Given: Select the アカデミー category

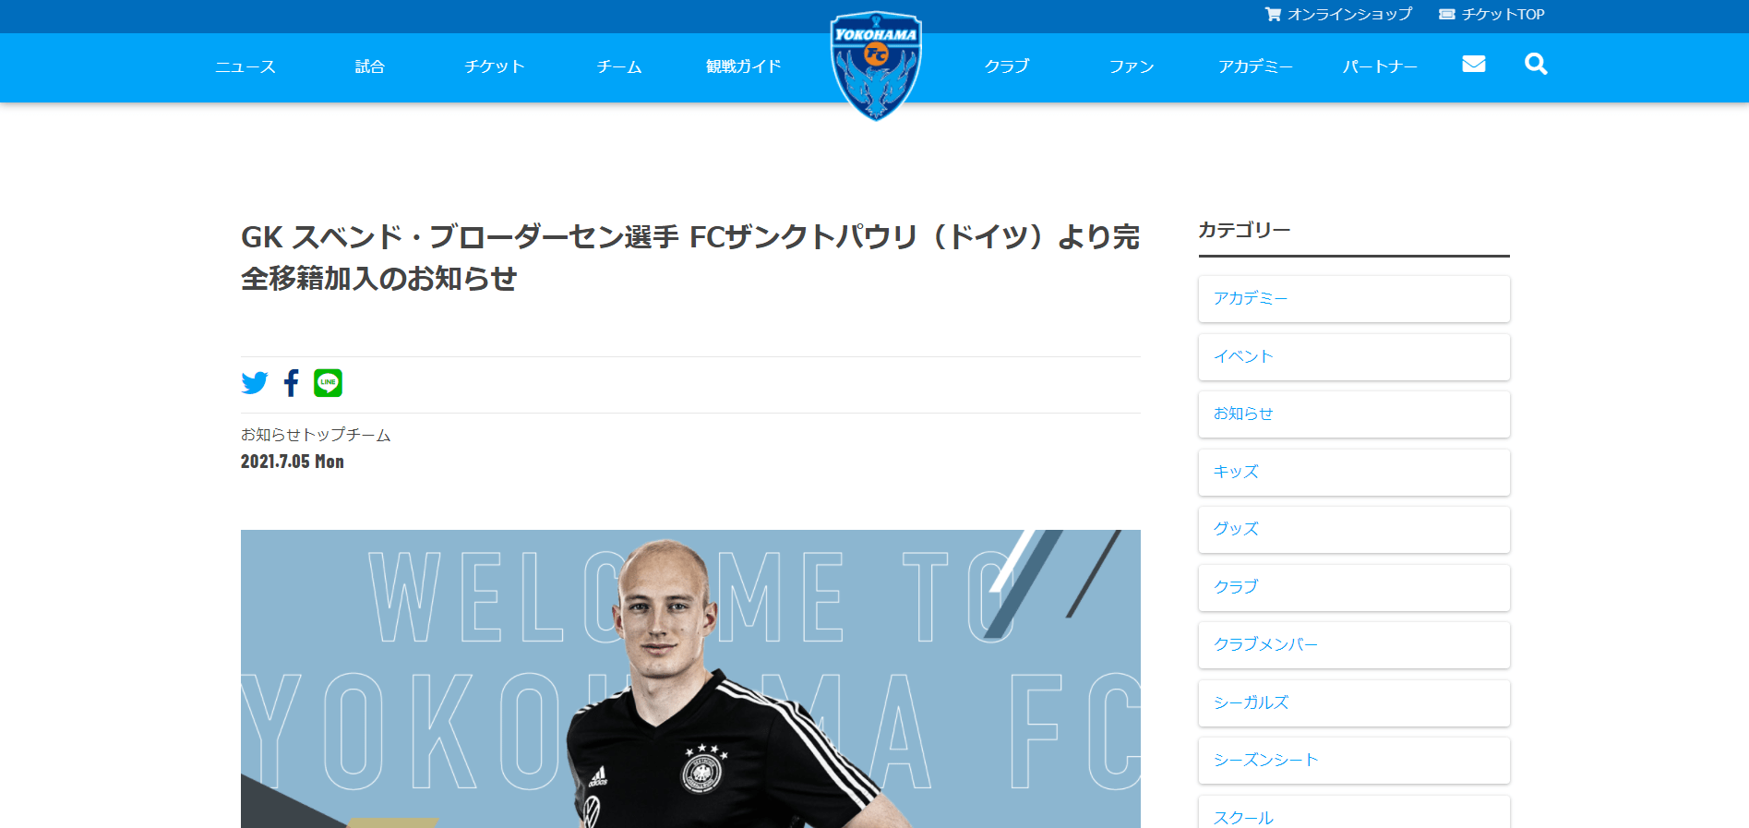Looking at the screenshot, I should click(1354, 299).
